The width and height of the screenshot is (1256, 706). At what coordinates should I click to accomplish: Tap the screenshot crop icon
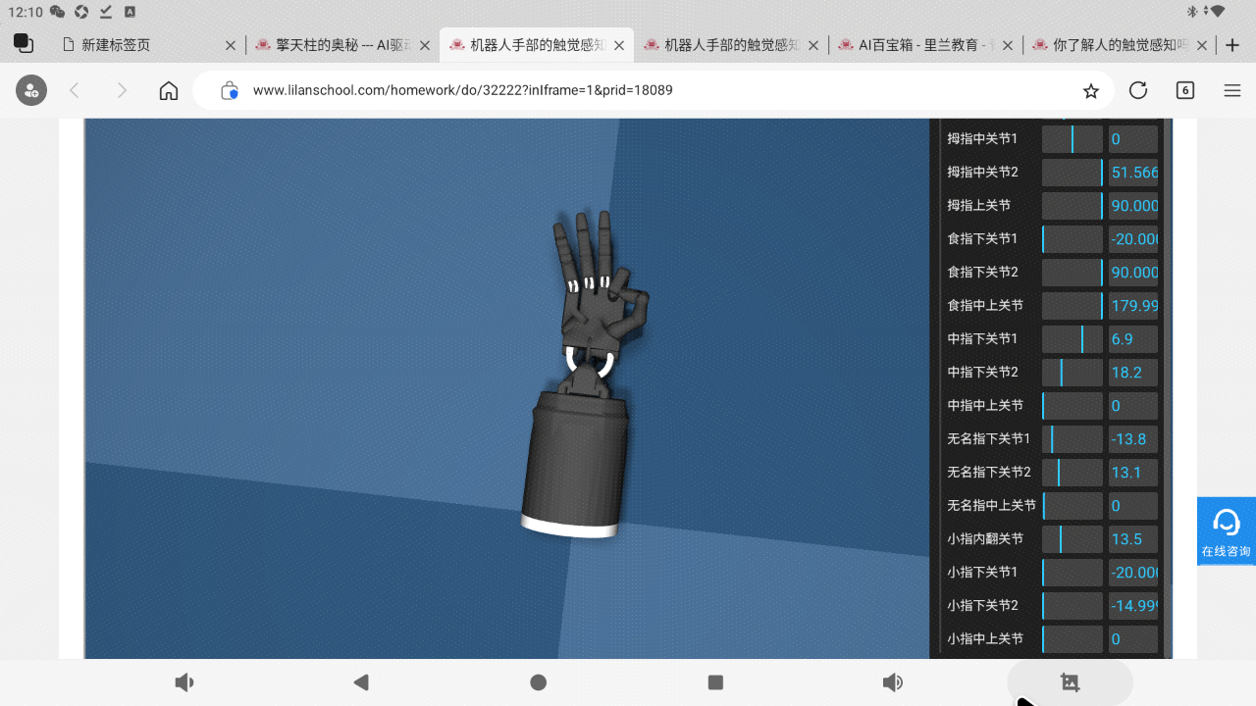[1070, 682]
